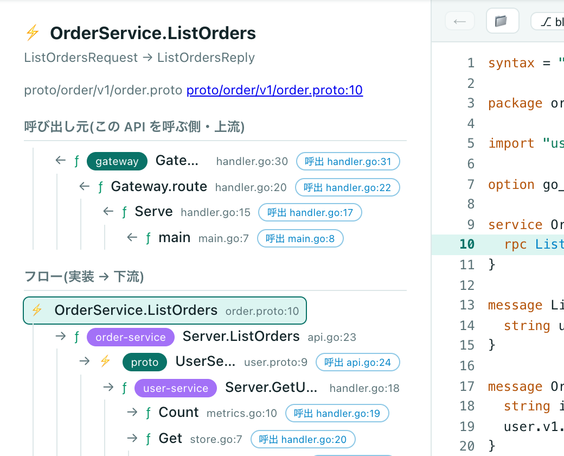
Task: Select highlighted OrderService.ListOrders flow node
Action: (x=165, y=311)
